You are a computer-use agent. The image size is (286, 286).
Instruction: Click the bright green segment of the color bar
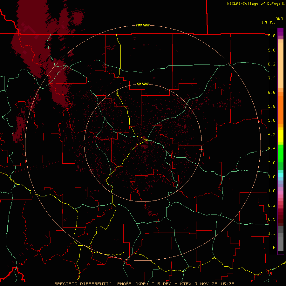coord(281,153)
